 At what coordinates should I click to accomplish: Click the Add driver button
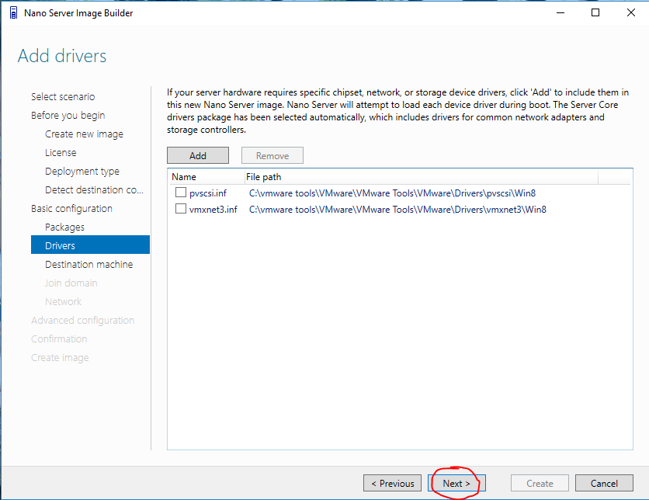(x=198, y=155)
